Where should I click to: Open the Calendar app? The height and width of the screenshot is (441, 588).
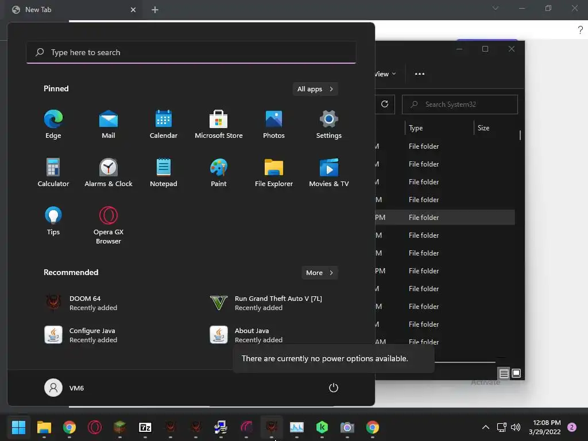164,125
